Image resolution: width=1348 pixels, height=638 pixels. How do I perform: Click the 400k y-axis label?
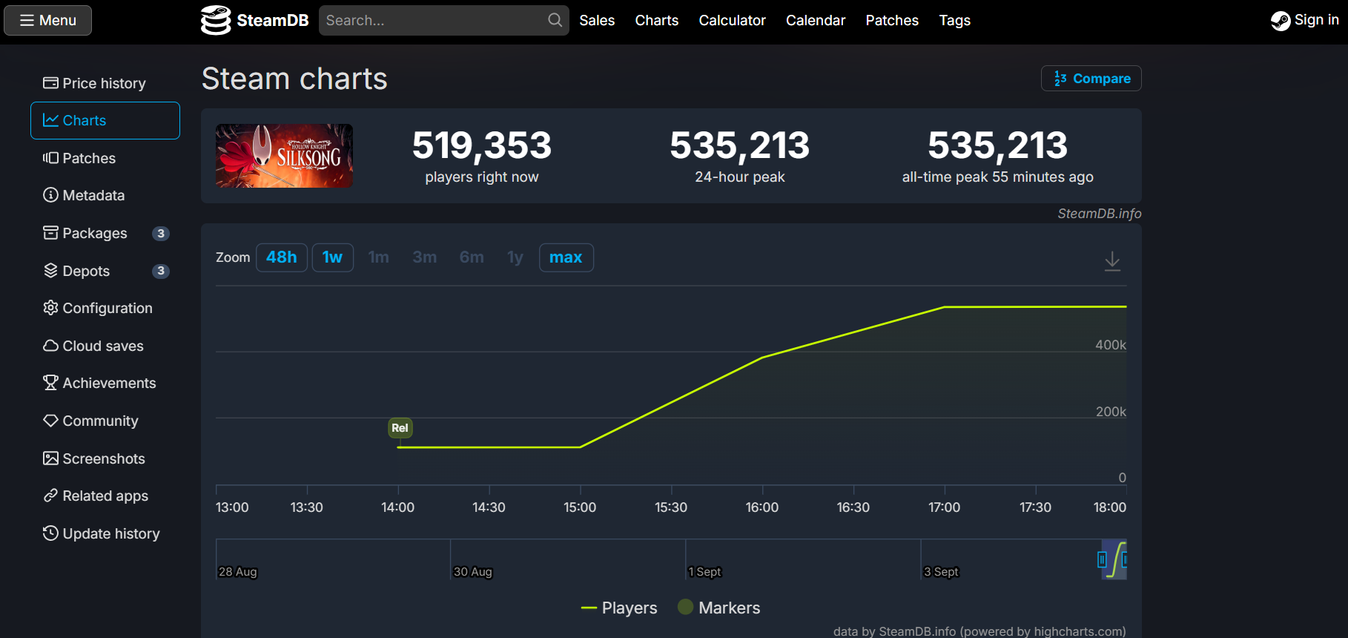coord(1111,345)
